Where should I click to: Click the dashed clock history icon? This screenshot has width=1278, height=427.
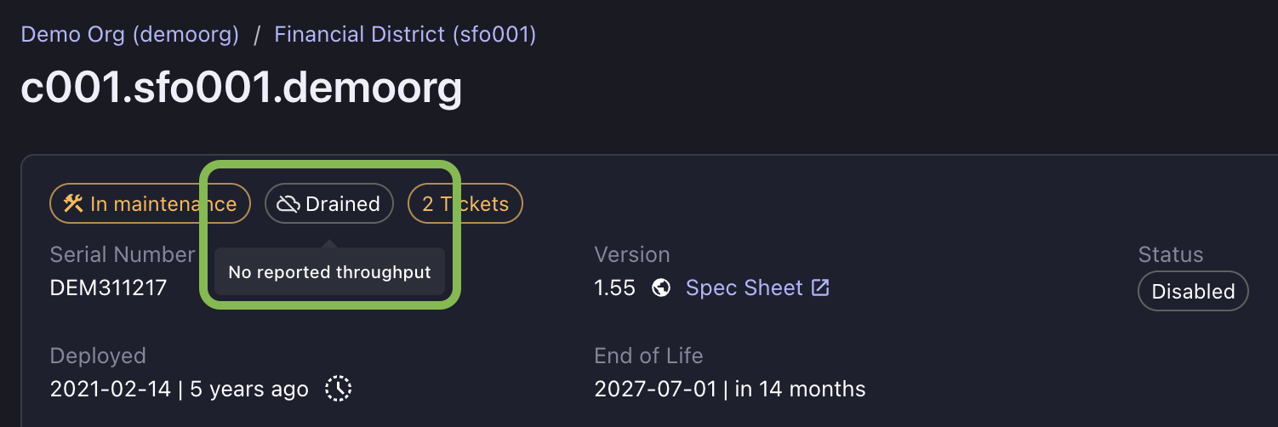[x=338, y=389]
